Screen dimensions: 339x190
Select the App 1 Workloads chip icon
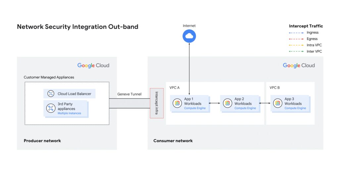176,103
